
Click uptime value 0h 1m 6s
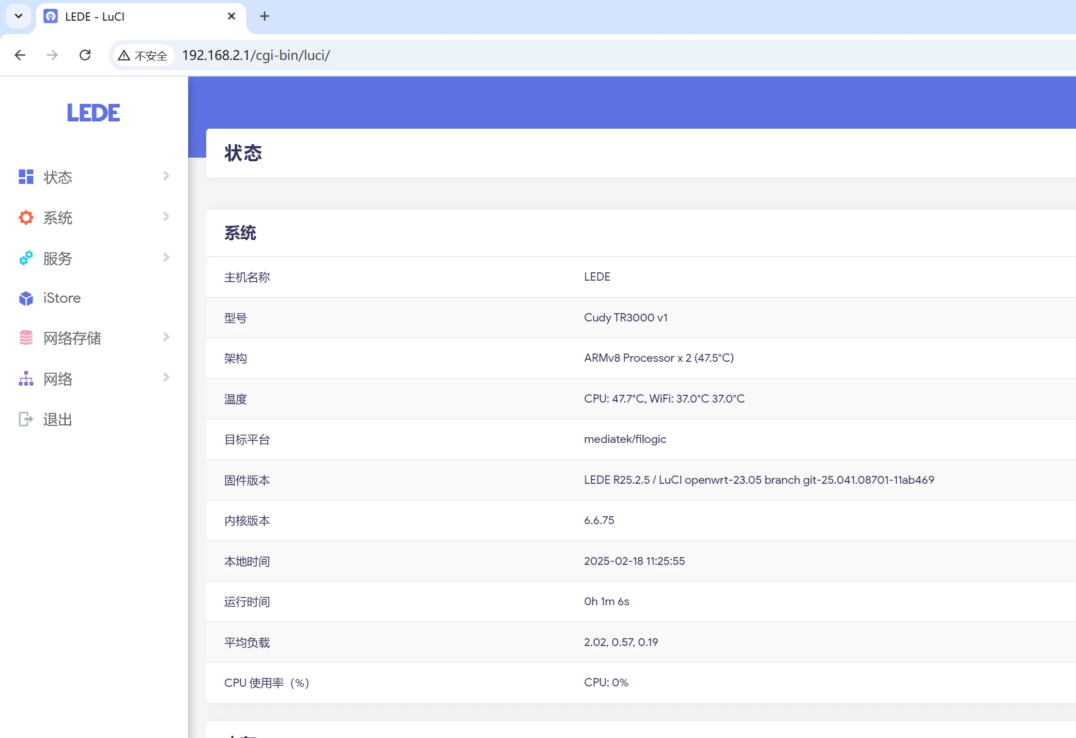(606, 601)
